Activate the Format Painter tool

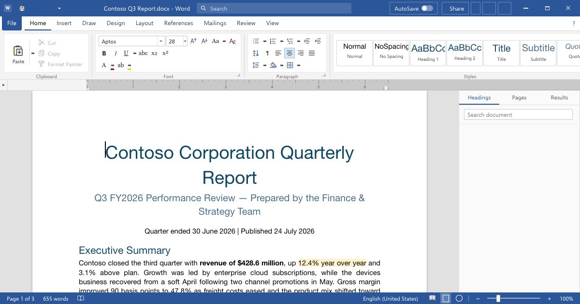point(60,64)
